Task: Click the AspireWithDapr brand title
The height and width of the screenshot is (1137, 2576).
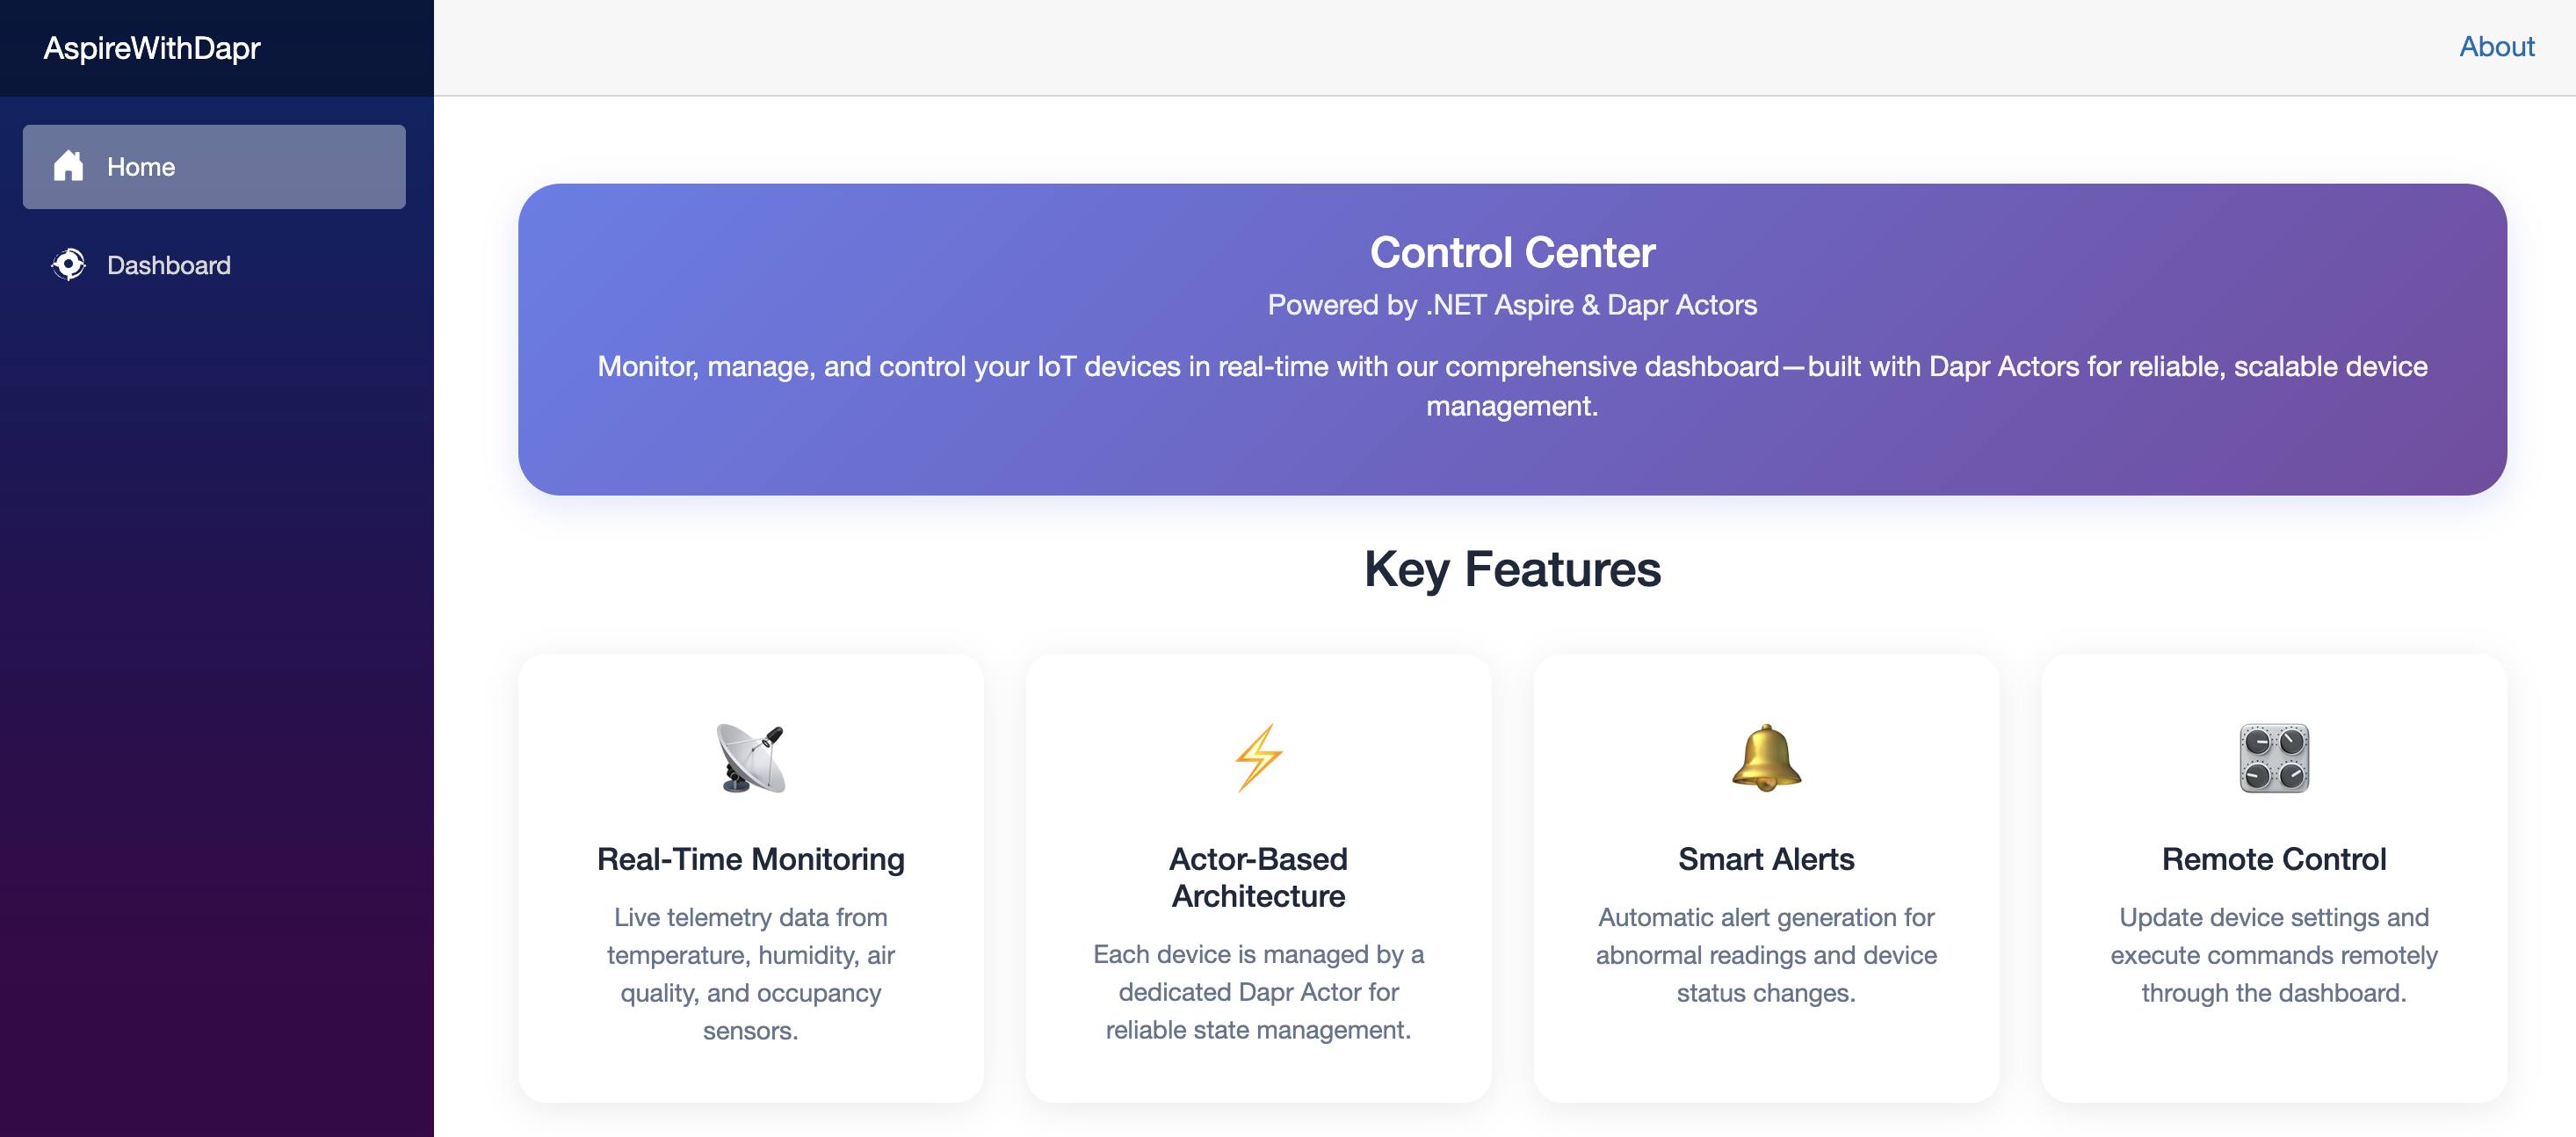Action: point(152,48)
